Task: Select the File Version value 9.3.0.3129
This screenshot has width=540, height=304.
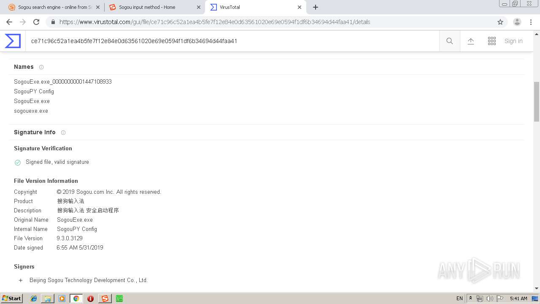Action: point(70,239)
